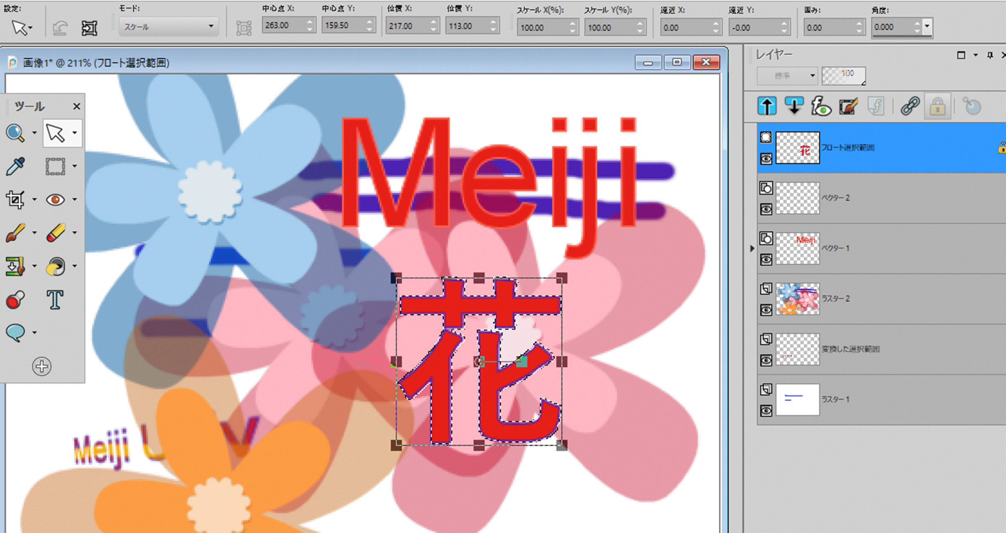Select the 変換した選択範囲 layer name
The width and height of the screenshot is (1006, 533).
(851, 349)
